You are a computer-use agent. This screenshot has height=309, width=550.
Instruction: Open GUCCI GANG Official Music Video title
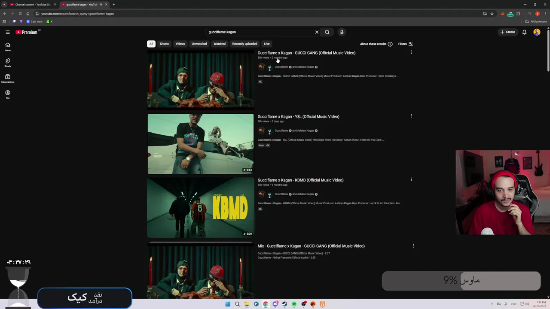[x=306, y=53]
